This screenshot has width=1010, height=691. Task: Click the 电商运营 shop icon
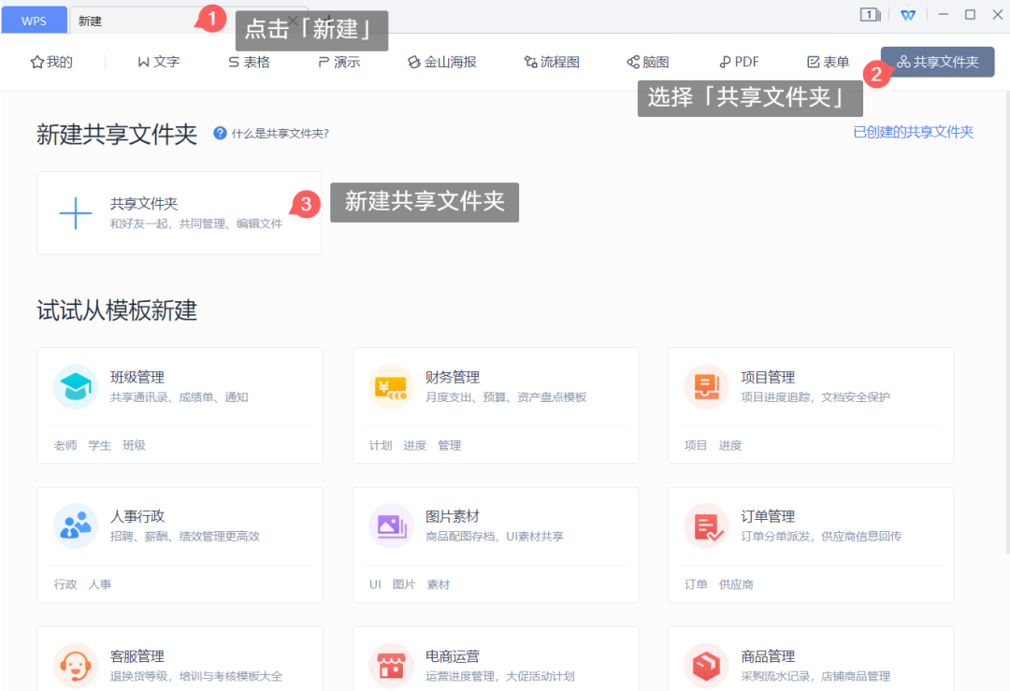click(x=391, y=665)
